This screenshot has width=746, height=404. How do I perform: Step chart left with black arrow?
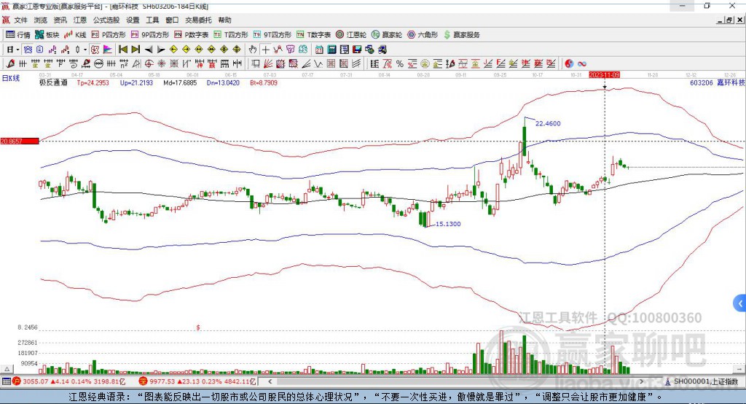coord(149,50)
